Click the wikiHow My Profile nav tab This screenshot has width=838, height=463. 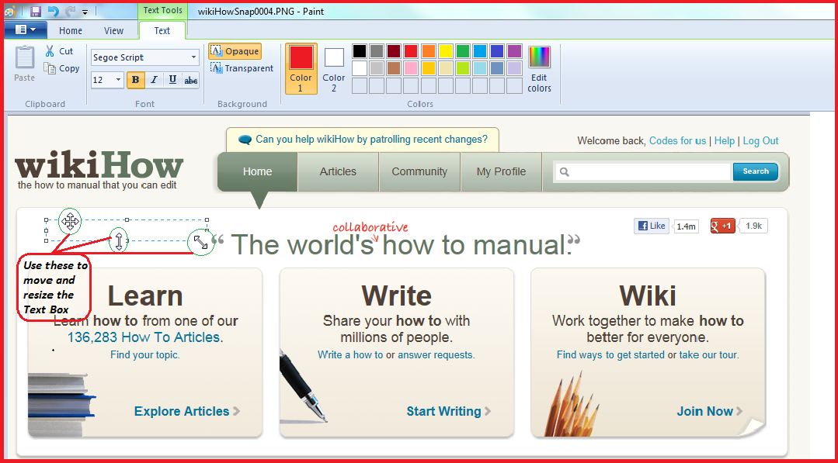point(501,171)
